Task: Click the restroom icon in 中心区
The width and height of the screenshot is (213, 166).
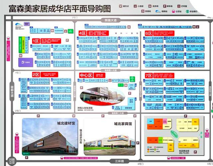Action: click(126, 85)
